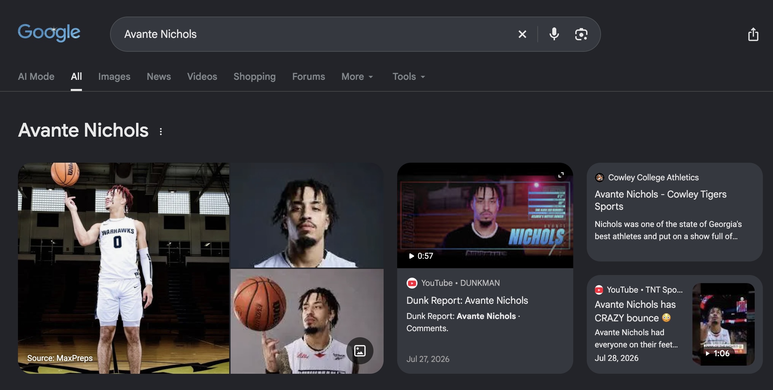Image resolution: width=773 pixels, height=390 pixels.
Task: Expand the Dunk Report video preview
Action: [x=561, y=175]
